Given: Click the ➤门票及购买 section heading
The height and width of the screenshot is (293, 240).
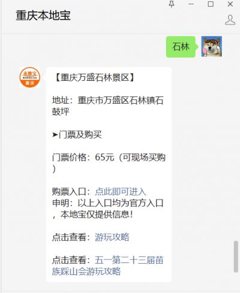Looking at the screenshot, I should (77, 135).
